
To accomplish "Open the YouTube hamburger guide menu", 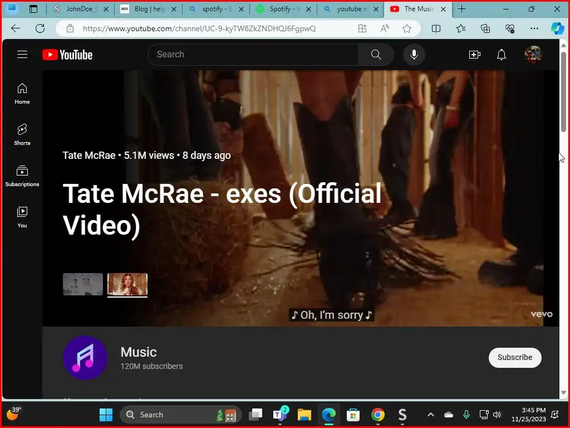I will tap(22, 55).
